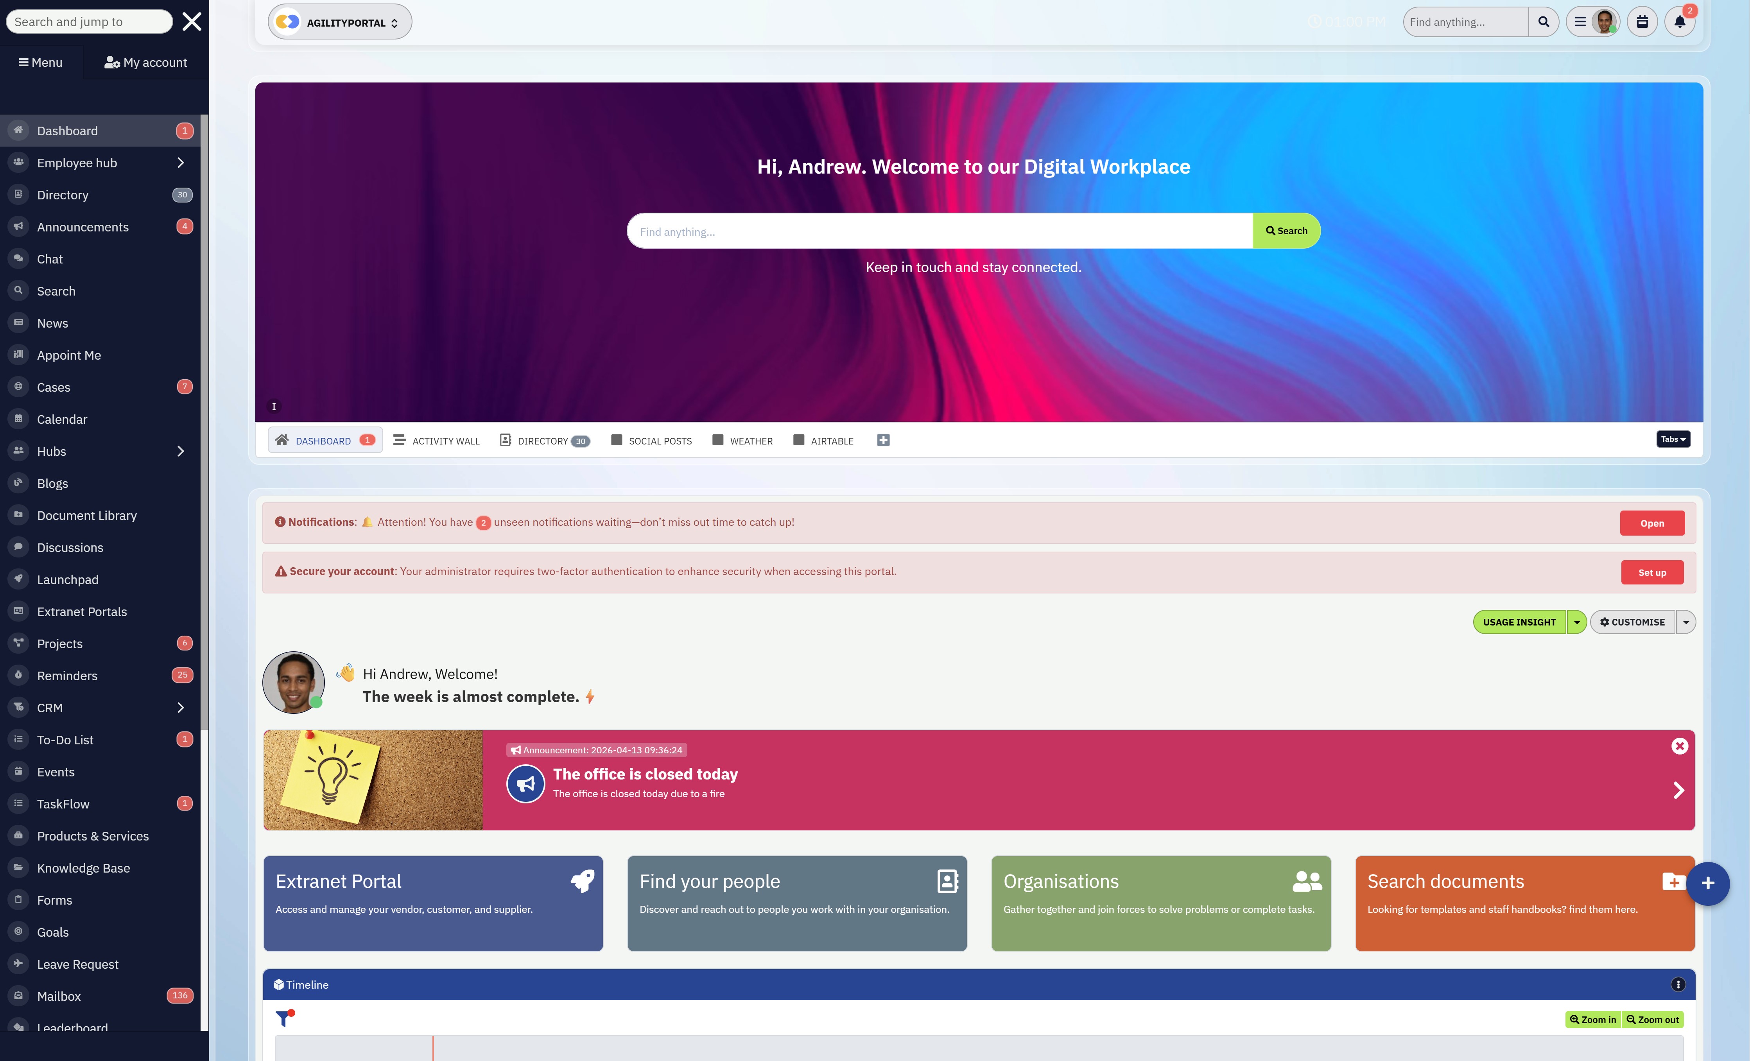Open the Chat section in the sidebar
This screenshot has width=1750, height=1061.
tap(49, 258)
